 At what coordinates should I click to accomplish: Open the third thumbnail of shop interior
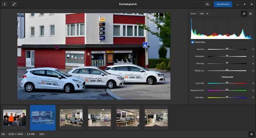71,118
